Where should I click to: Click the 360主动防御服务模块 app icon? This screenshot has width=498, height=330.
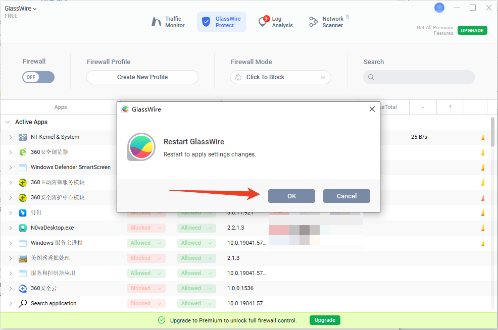pyautogui.click(x=23, y=183)
